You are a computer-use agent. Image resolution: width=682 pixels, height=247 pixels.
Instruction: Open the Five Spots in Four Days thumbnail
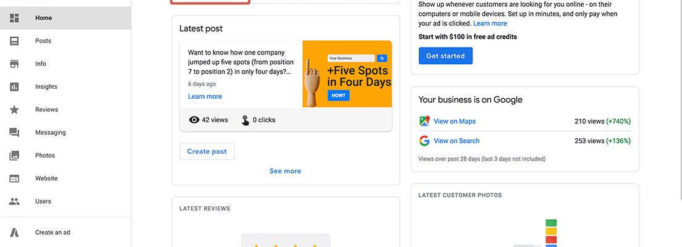pos(347,74)
